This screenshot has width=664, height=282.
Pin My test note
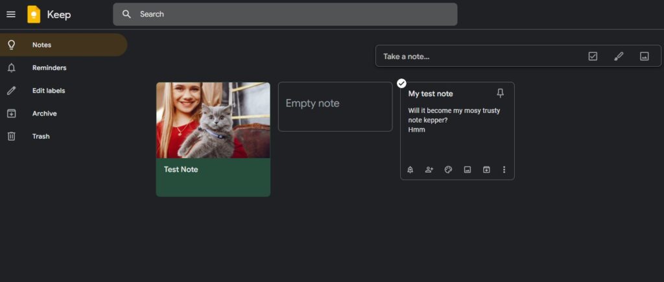[x=500, y=93]
